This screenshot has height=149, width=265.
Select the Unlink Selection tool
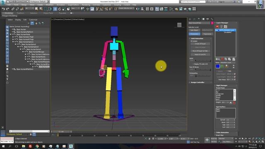[17, 9]
